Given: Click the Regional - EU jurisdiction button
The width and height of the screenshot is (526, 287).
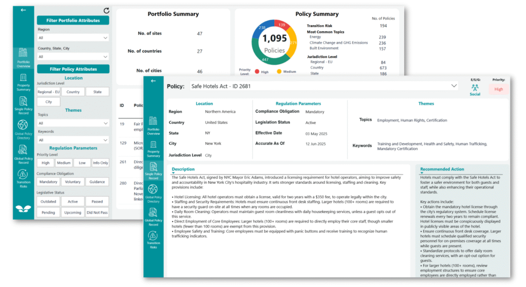Looking at the screenshot, I should pyautogui.click(x=48, y=92).
